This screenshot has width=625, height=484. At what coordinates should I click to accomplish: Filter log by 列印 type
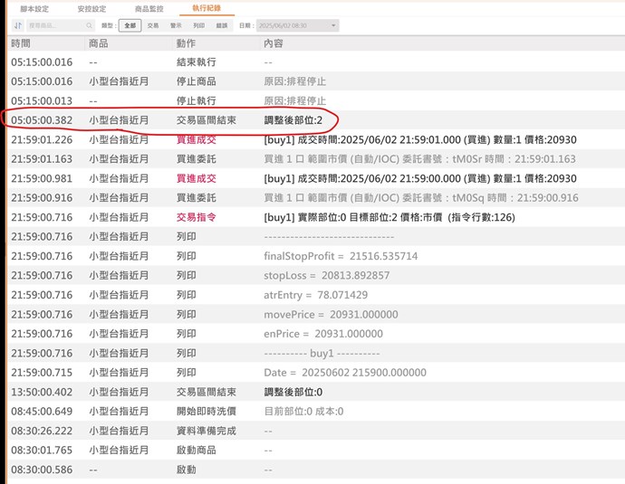point(198,26)
